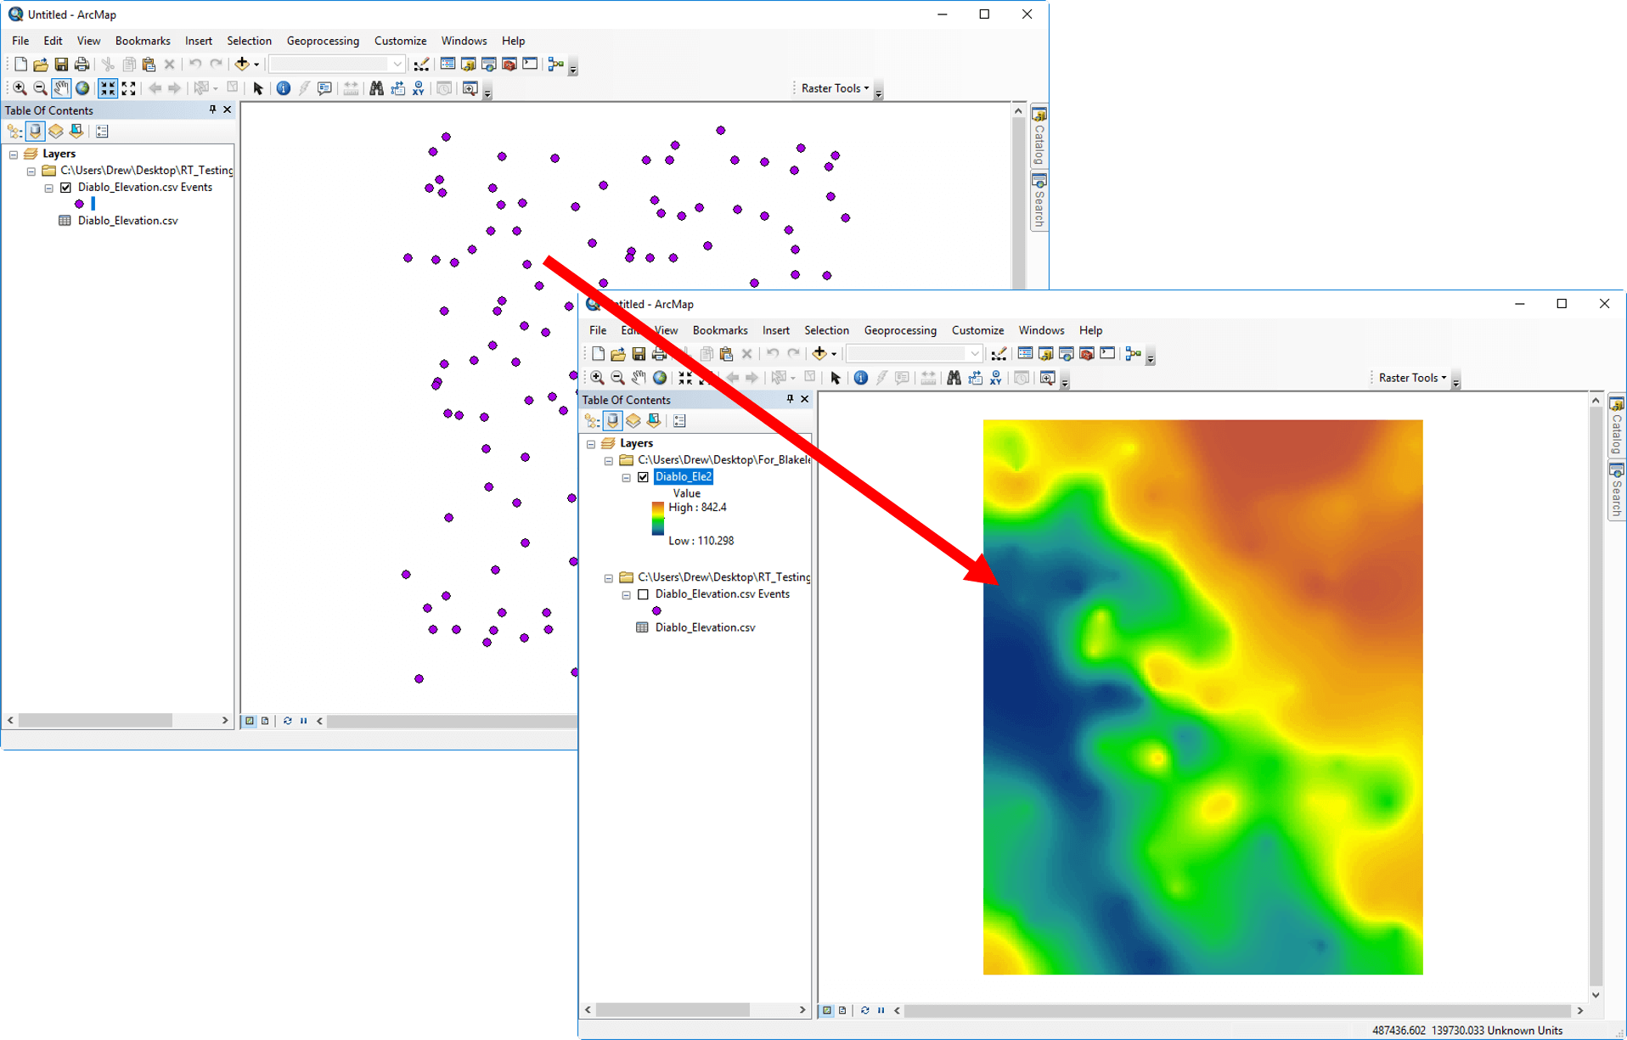Open the Raster Tools dropdown

coord(1444,378)
